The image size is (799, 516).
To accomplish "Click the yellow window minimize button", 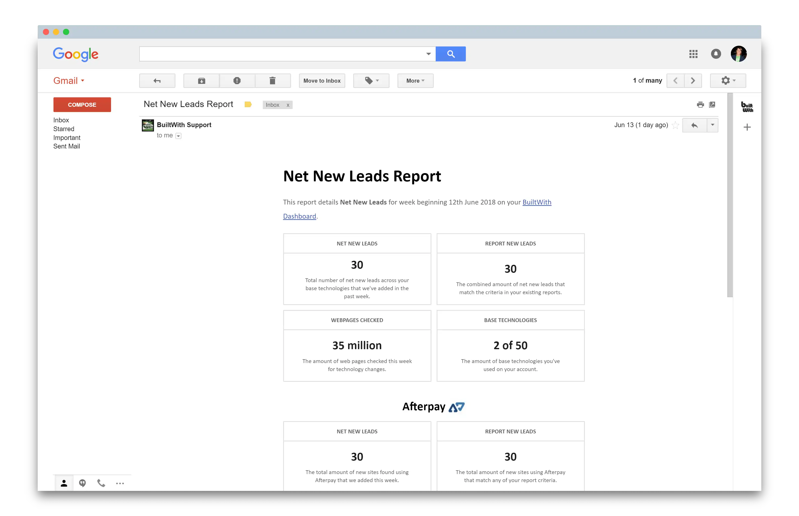I will (x=56, y=32).
